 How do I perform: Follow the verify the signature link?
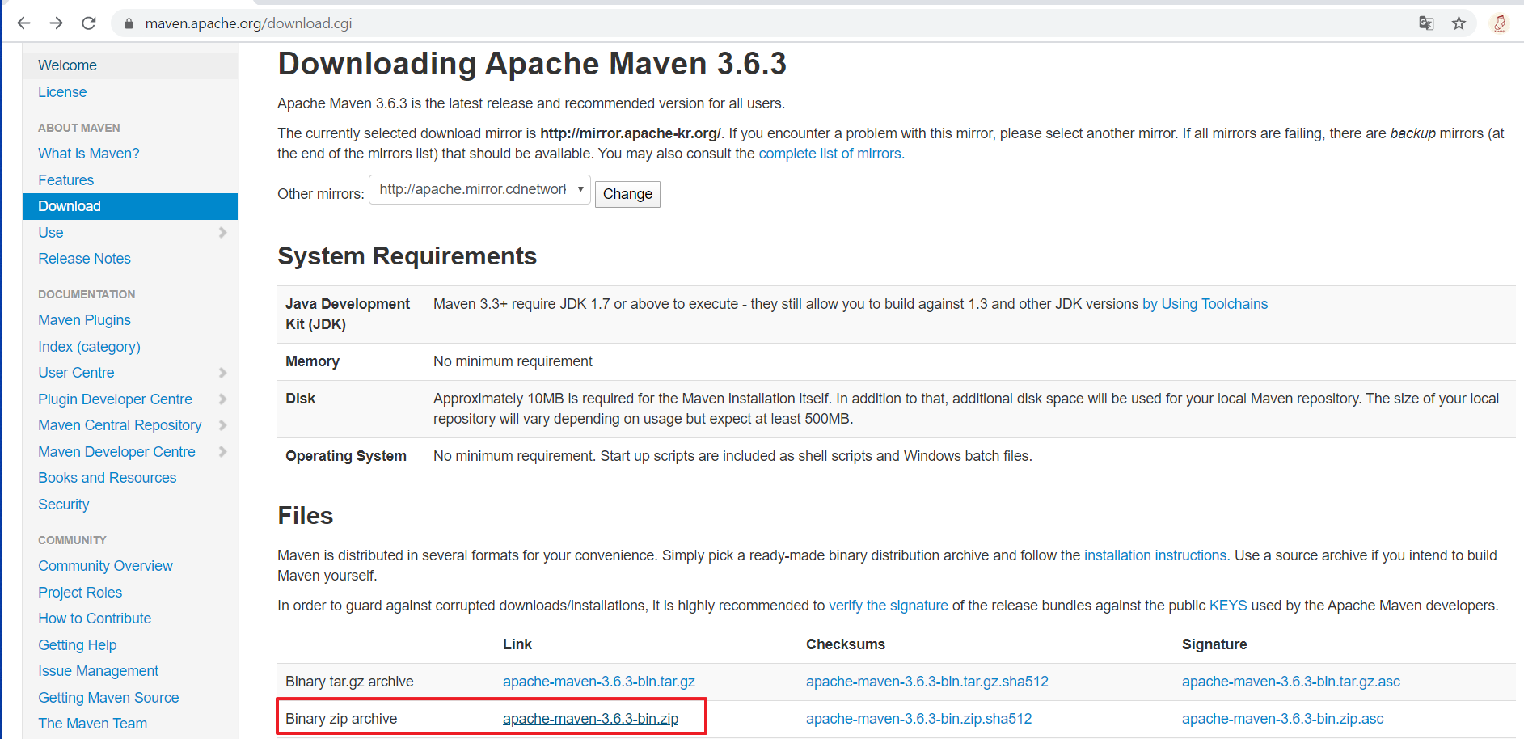click(888, 606)
